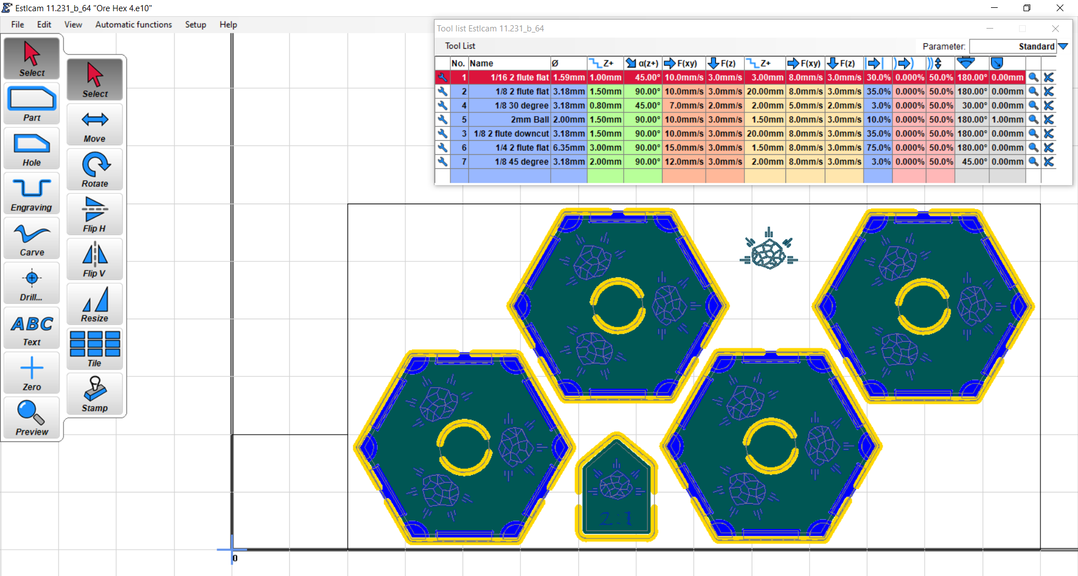The width and height of the screenshot is (1078, 576).
Task: Choose the Move tool
Action: coord(95,125)
